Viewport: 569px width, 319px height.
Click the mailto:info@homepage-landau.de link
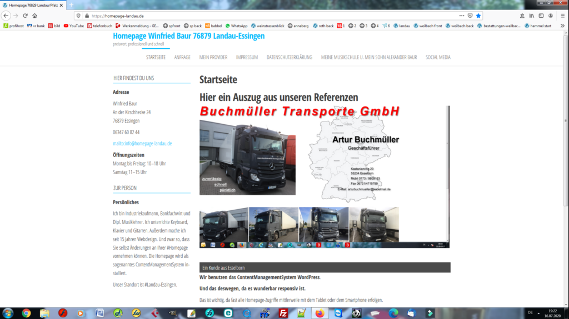click(x=142, y=144)
